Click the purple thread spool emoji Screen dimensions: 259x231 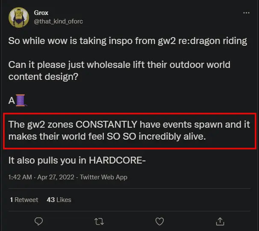[x=21, y=101]
